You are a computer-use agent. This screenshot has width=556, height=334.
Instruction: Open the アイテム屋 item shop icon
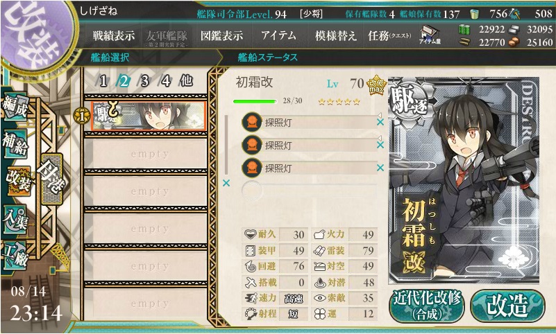[x=430, y=35]
